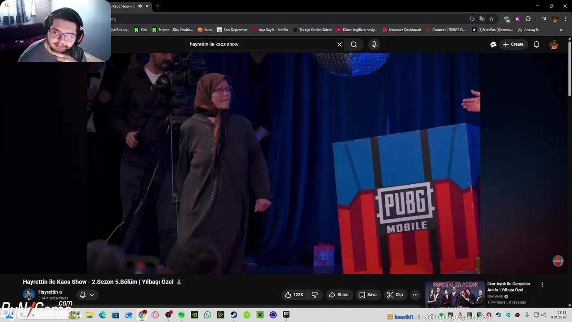Screen dimensions: 572x322
Task: Mute the tab's speaker audio icon
Action: tap(140, 6)
